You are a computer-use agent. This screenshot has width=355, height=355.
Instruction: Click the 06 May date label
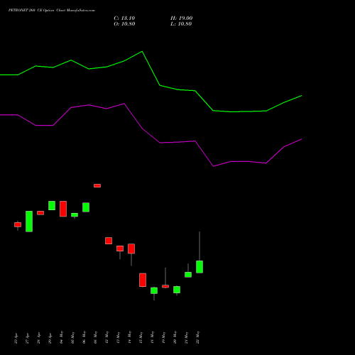pyautogui.click(x=84, y=337)
